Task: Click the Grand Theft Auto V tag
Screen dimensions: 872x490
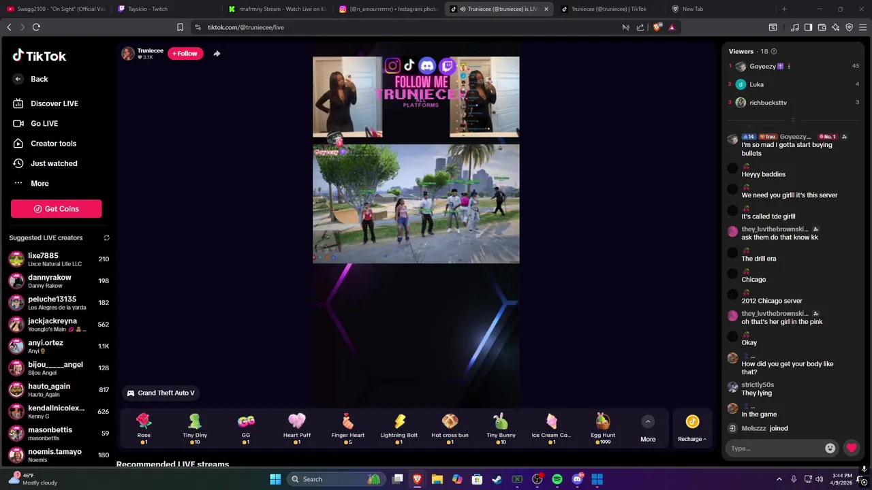Action: point(161,393)
